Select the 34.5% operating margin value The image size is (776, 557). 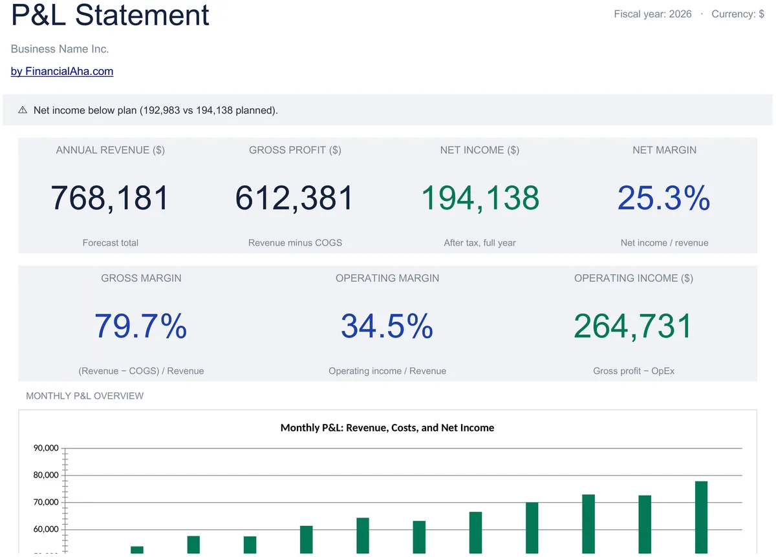click(387, 326)
